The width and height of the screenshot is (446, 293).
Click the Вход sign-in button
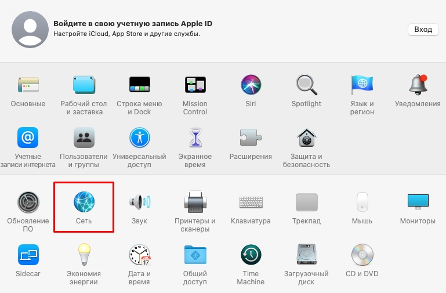(x=423, y=29)
